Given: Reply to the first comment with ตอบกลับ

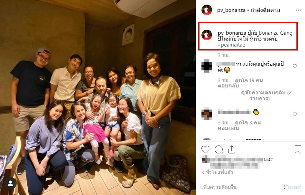Looking at the screenshot, I should [228, 86].
